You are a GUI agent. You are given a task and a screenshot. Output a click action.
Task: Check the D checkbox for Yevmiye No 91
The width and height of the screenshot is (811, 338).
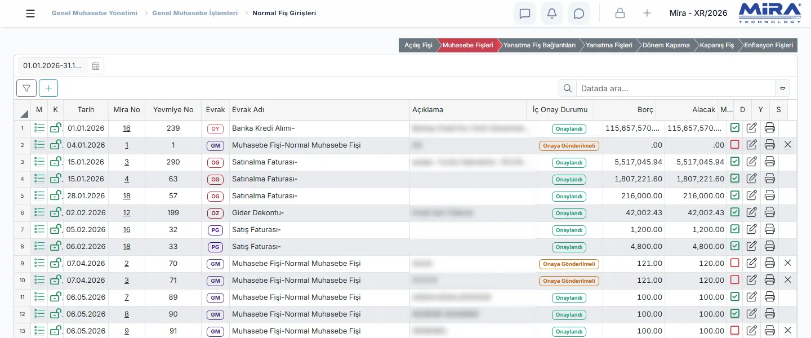coord(734,331)
